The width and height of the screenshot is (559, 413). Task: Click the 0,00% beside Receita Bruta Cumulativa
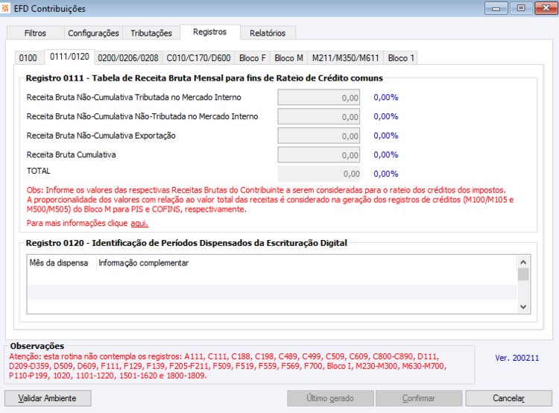point(386,155)
